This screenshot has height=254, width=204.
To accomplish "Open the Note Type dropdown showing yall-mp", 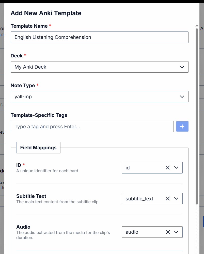I will pos(99,97).
